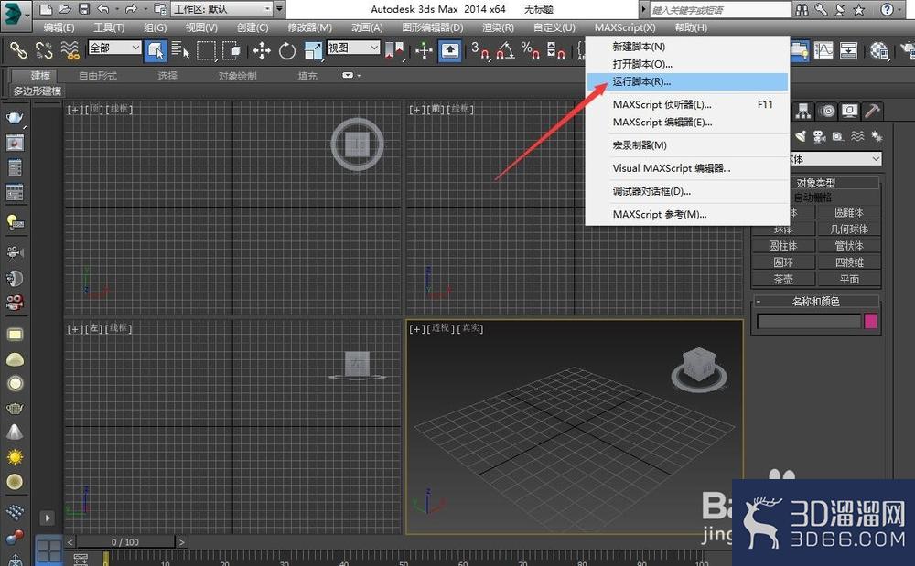This screenshot has height=566, width=915.
Task: Click the Open file folder icon
Action: pyautogui.click(x=65, y=9)
